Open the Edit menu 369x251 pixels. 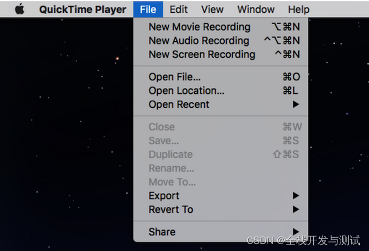tap(179, 10)
